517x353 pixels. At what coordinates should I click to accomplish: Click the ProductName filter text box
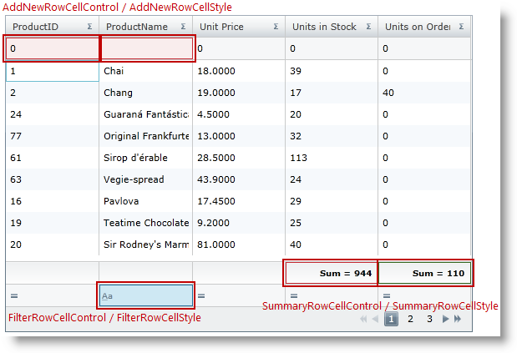pyautogui.click(x=147, y=296)
